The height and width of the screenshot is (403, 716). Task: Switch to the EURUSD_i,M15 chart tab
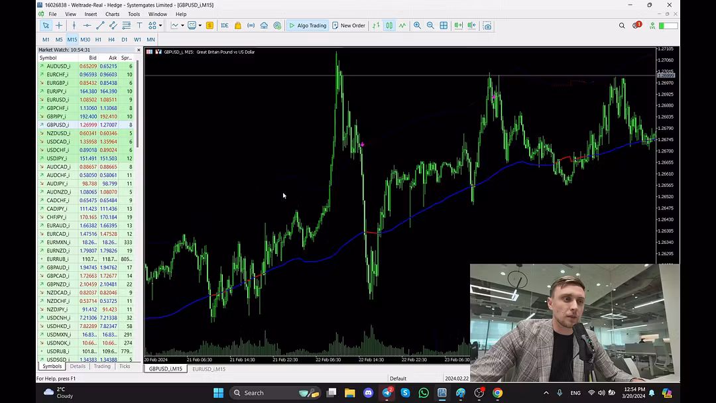click(x=209, y=369)
